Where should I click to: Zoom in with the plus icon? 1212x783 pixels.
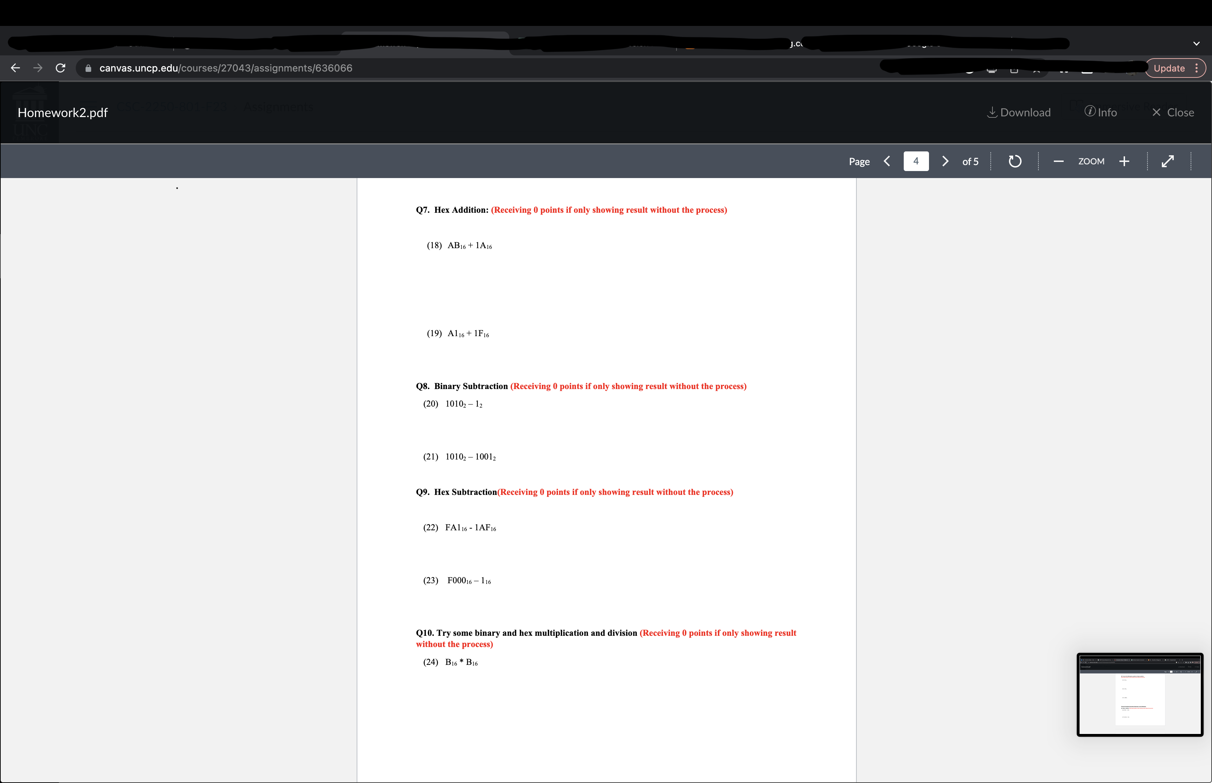pos(1125,161)
